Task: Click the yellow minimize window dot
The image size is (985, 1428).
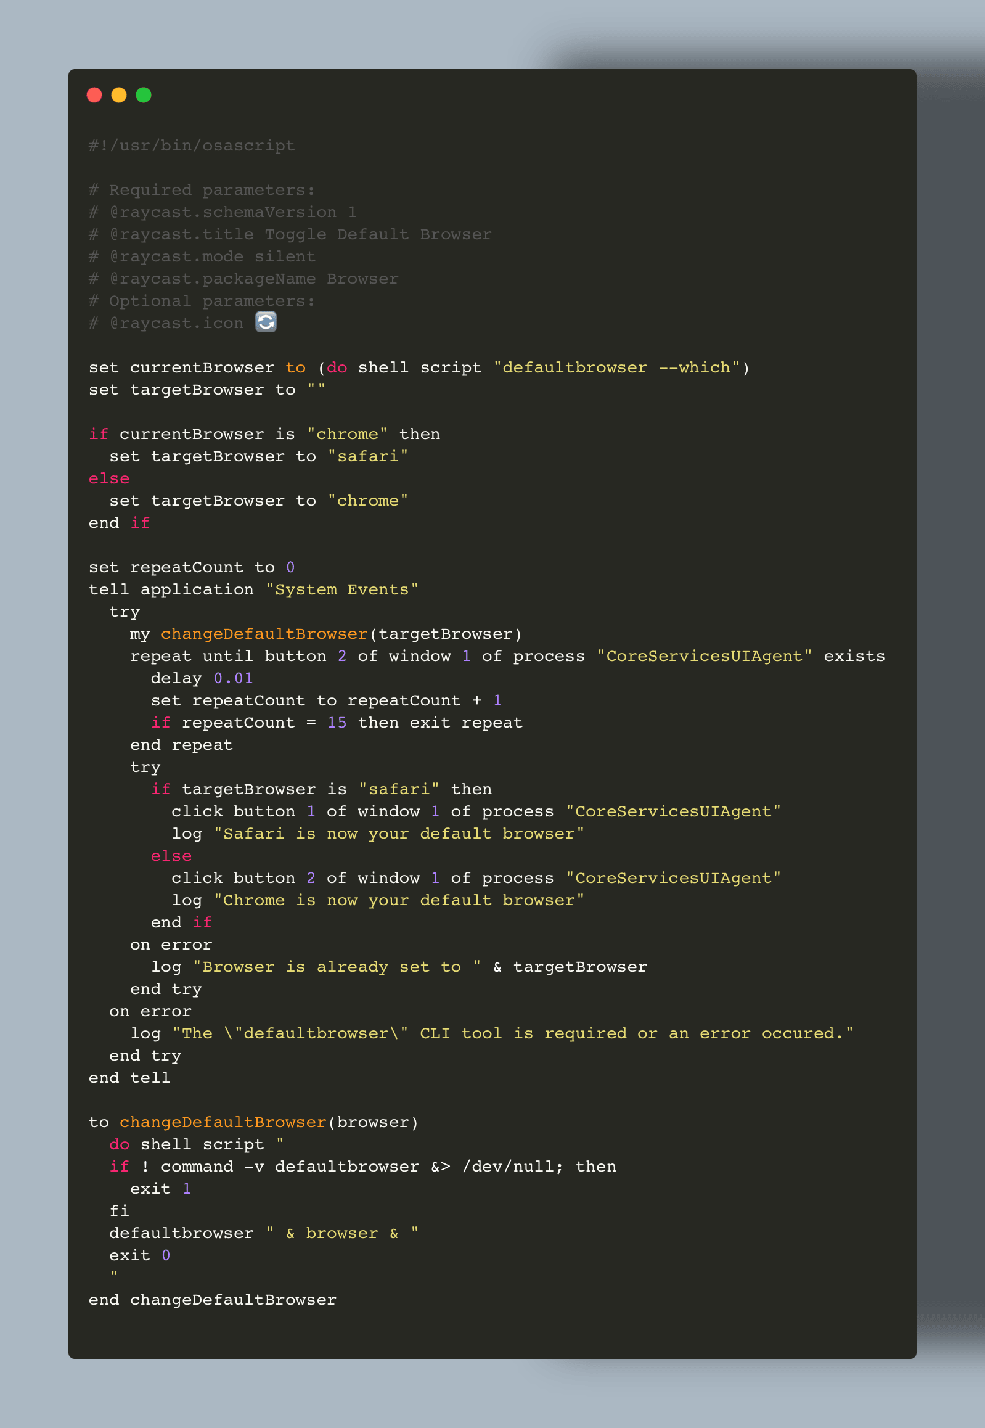Action: [x=119, y=95]
